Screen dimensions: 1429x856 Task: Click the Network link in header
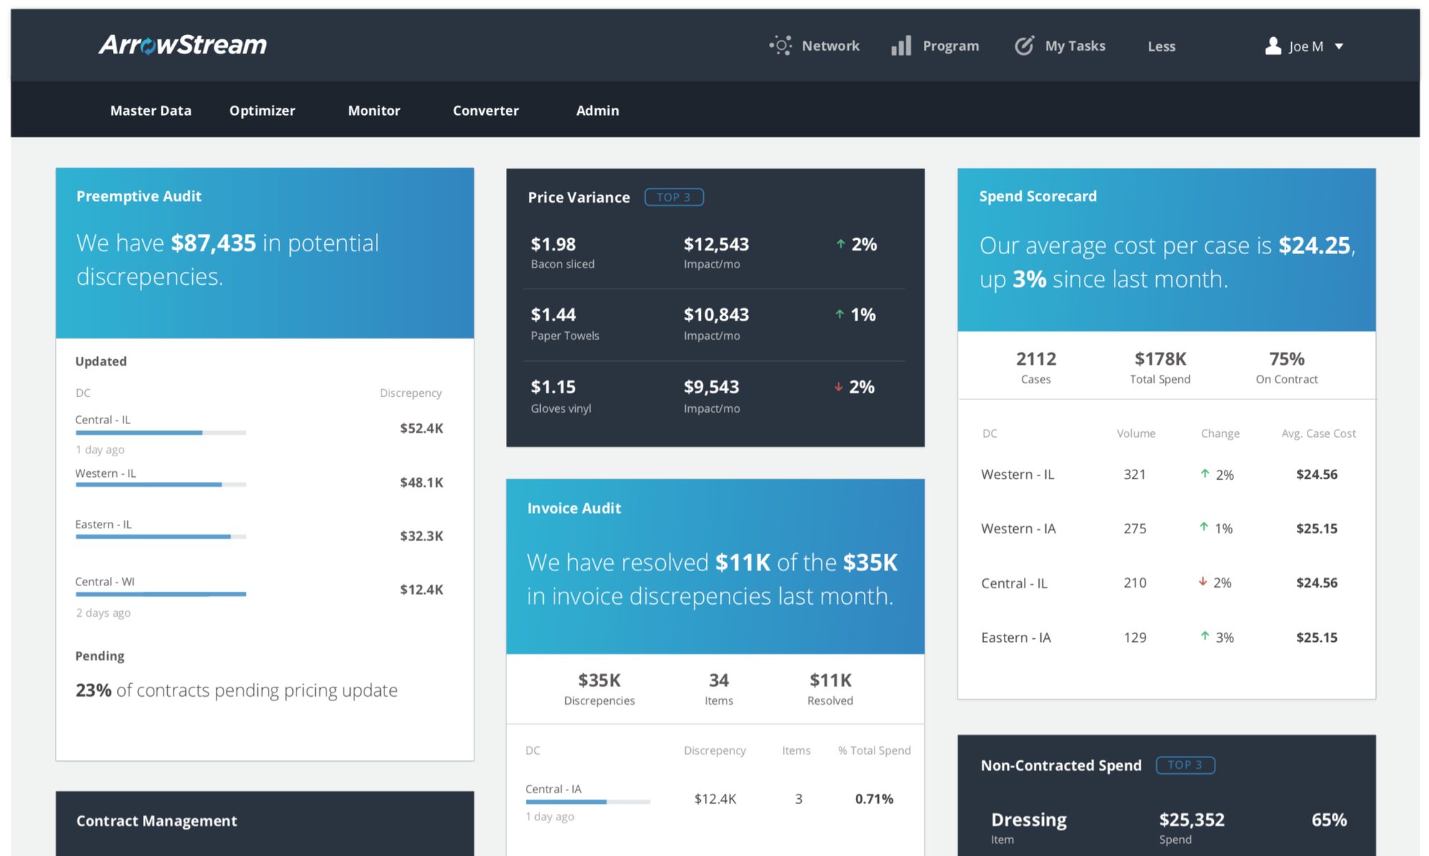[x=830, y=46]
